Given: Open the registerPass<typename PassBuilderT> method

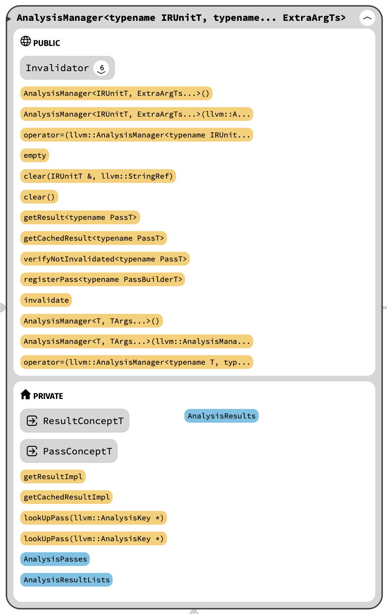Looking at the screenshot, I should tap(103, 279).
